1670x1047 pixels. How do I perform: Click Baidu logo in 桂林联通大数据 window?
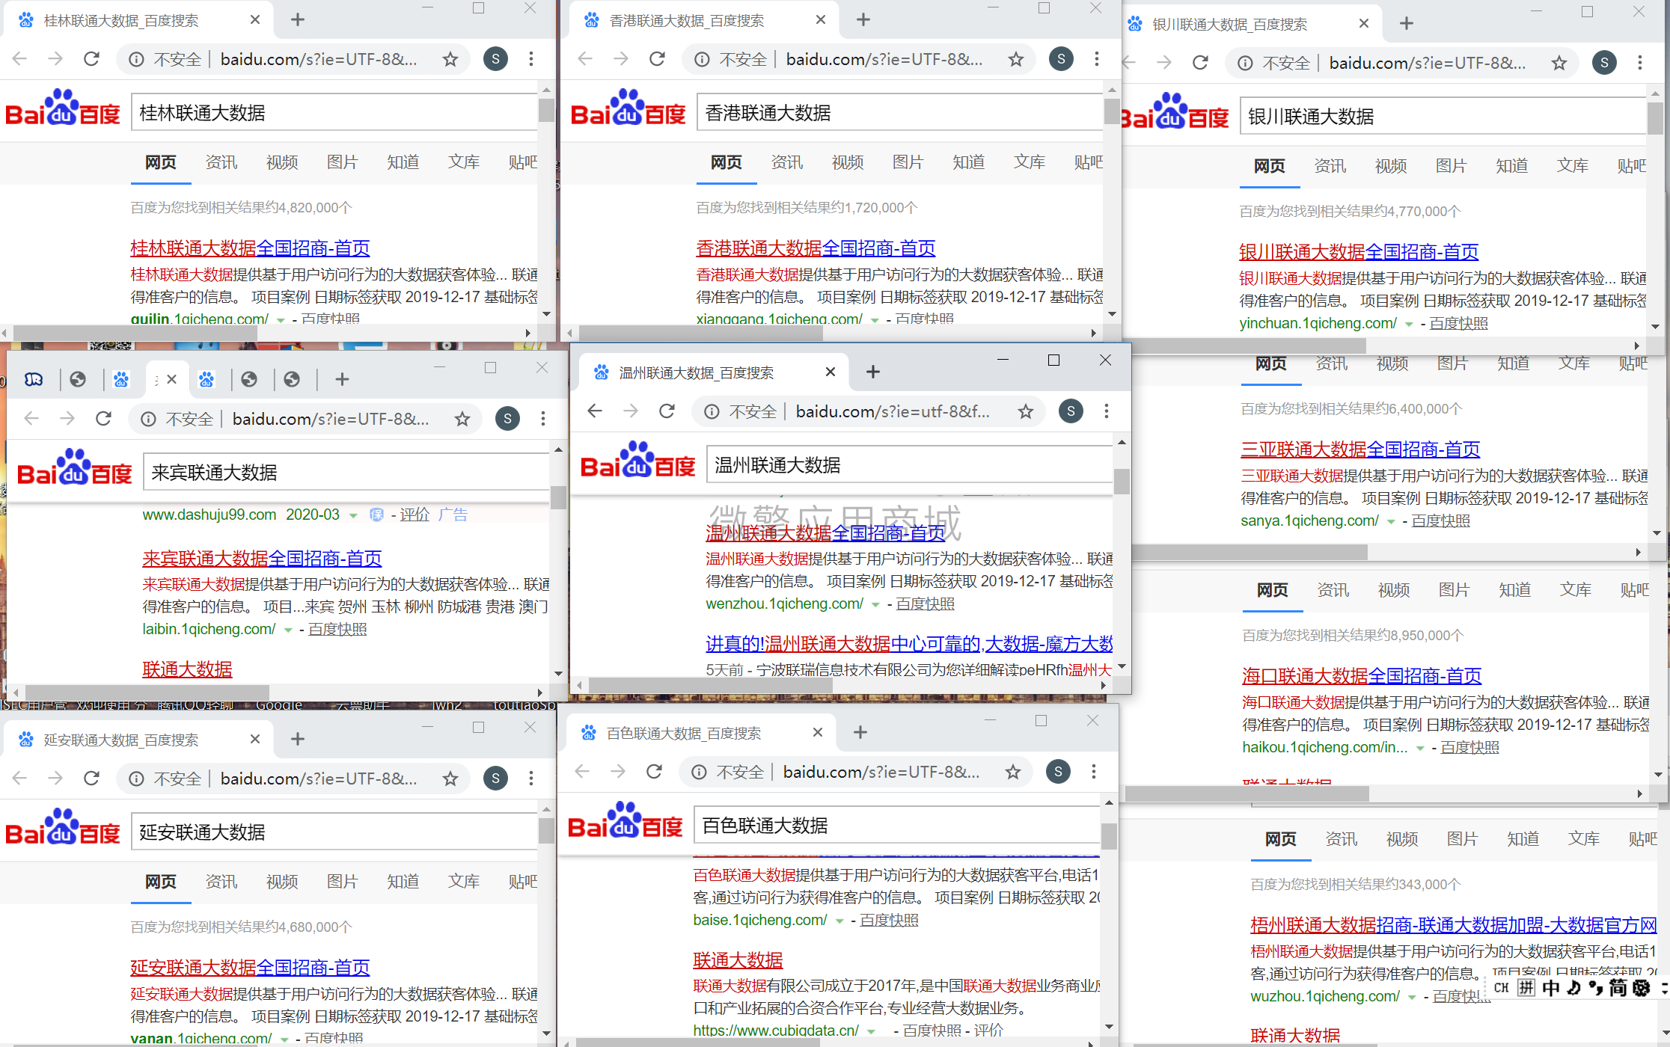(63, 109)
